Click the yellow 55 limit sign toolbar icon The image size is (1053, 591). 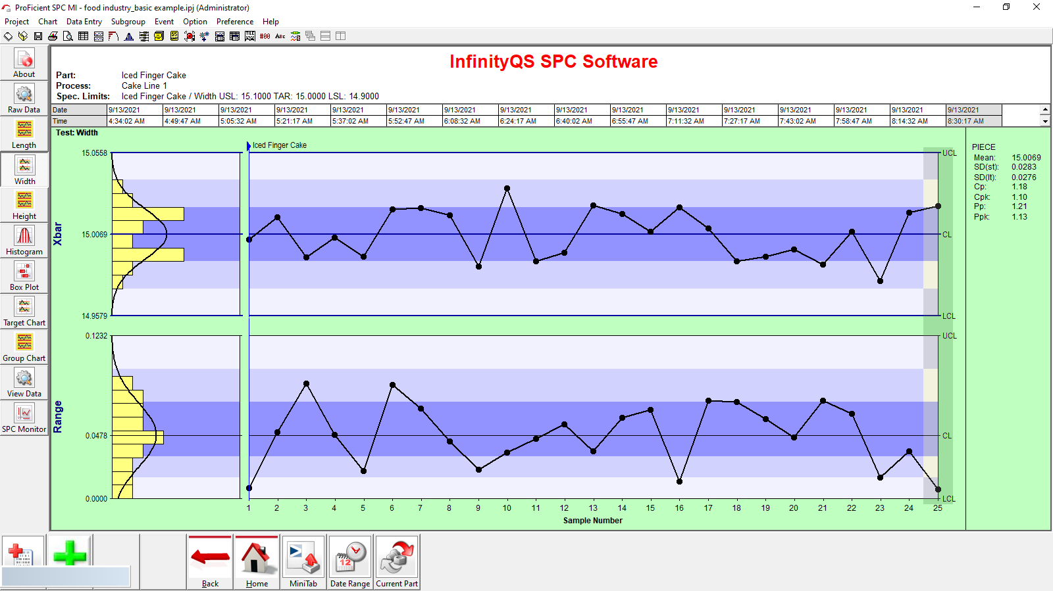[x=174, y=36]
